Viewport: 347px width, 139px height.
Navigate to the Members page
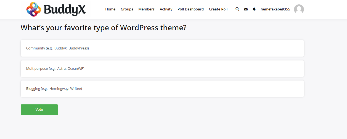pos(146,9)
